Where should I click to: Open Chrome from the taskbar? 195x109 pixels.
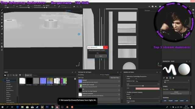[52, 107]
